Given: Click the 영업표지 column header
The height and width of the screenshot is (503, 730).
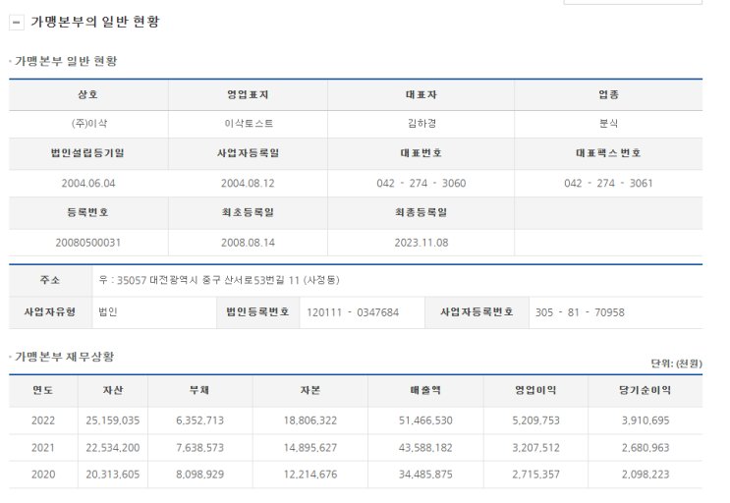Looking at the screenshot, I should pyautogui.click(x=248, y=94).
